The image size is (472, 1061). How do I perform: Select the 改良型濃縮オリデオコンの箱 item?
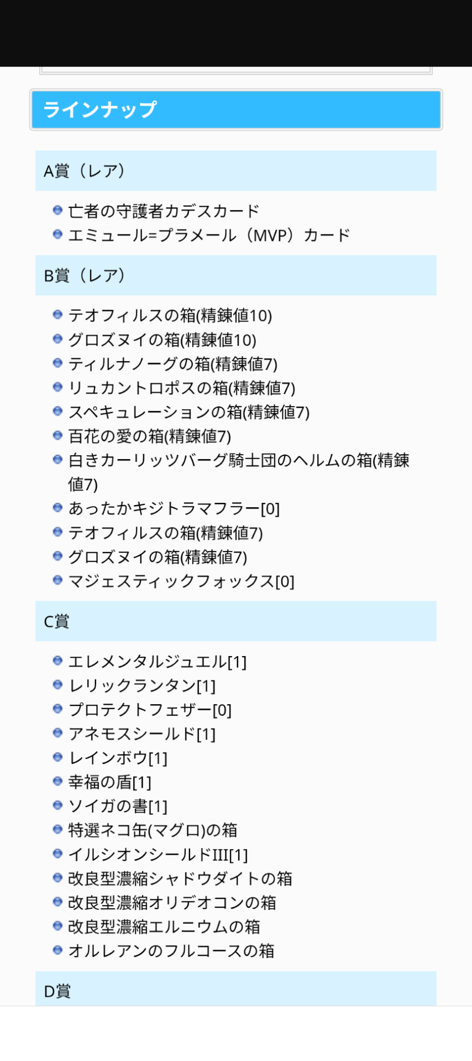pyautogui.click(x=172, y=903)
